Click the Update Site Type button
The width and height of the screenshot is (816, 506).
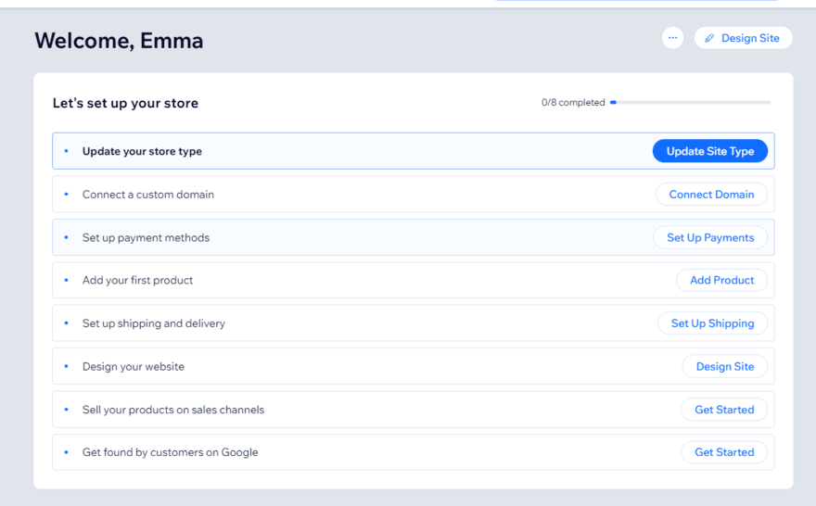tap(710, 151)
